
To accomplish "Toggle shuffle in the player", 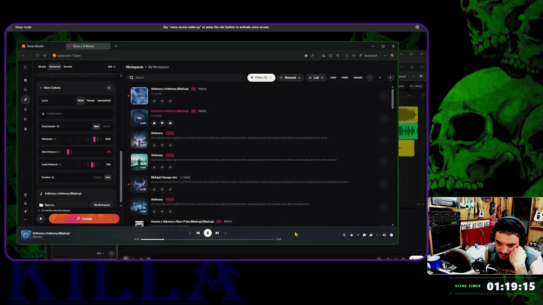I will click(x=189, y=233).
